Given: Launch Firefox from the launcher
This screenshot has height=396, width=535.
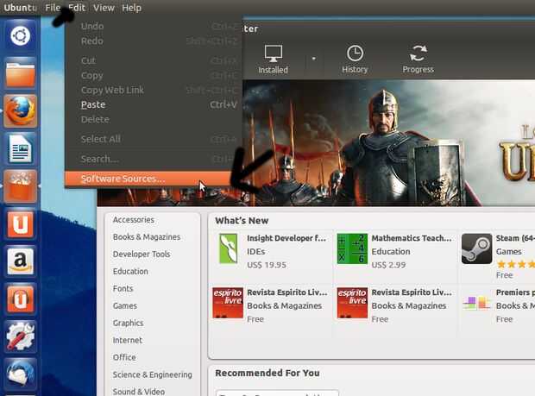Looking at the screenshot, I should 20,111.
